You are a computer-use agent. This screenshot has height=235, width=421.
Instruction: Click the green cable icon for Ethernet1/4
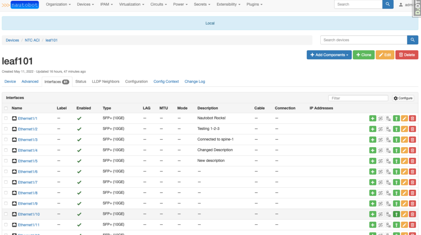point(396,150)
